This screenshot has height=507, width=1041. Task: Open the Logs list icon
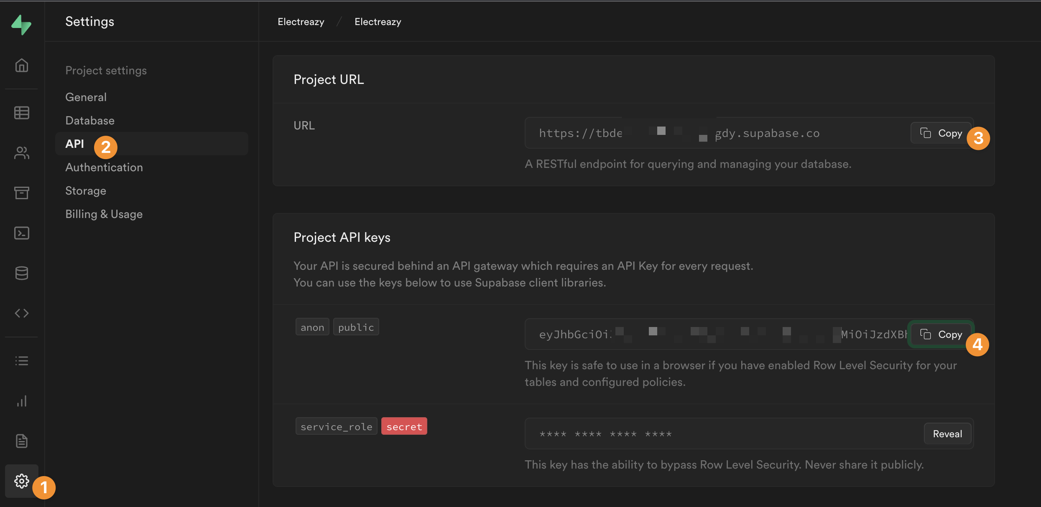click(x=22, y=361)
